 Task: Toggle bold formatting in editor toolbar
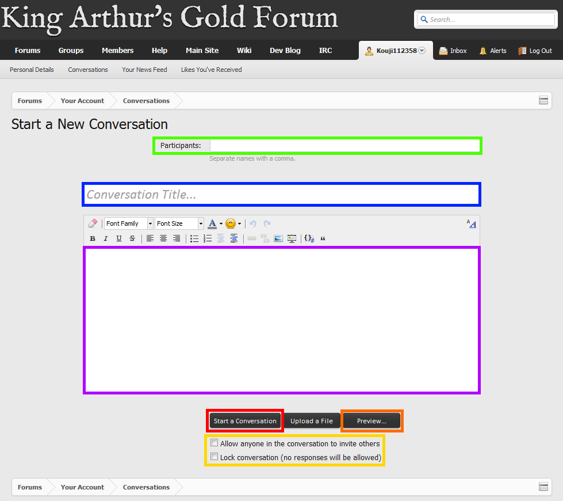tap(93, 238)
